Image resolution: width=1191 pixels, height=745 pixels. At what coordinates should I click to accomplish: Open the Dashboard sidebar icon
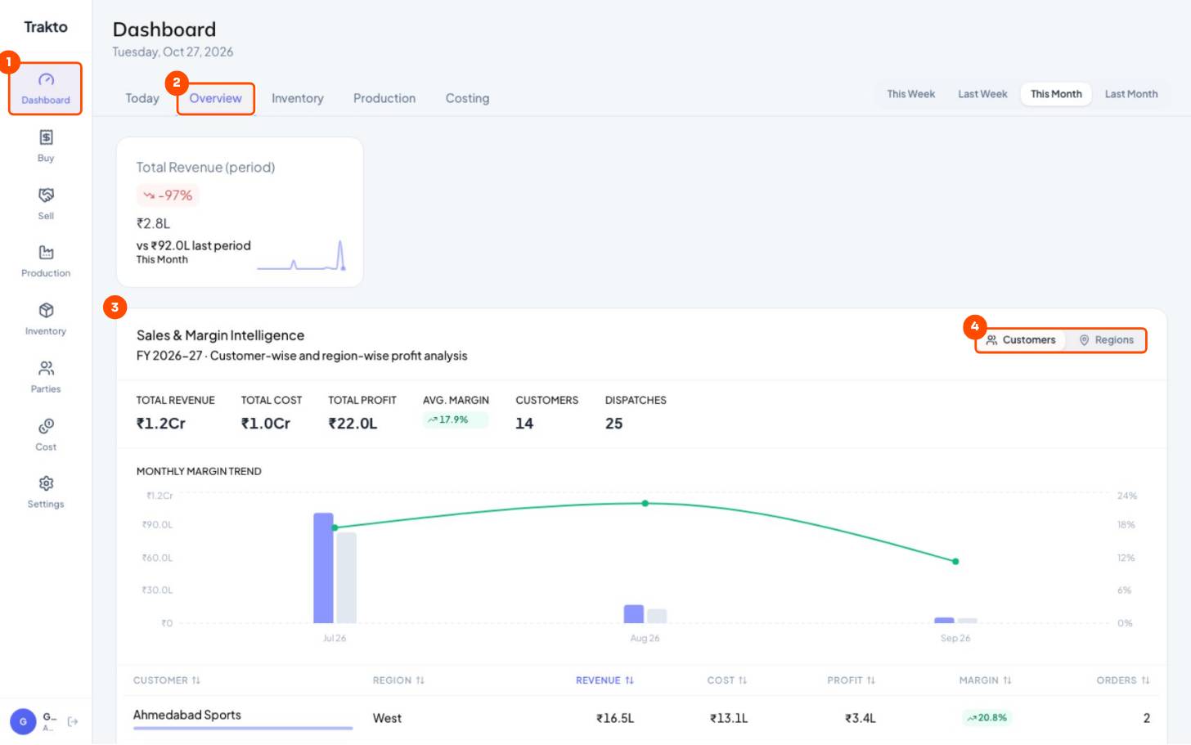pos(46,80)
